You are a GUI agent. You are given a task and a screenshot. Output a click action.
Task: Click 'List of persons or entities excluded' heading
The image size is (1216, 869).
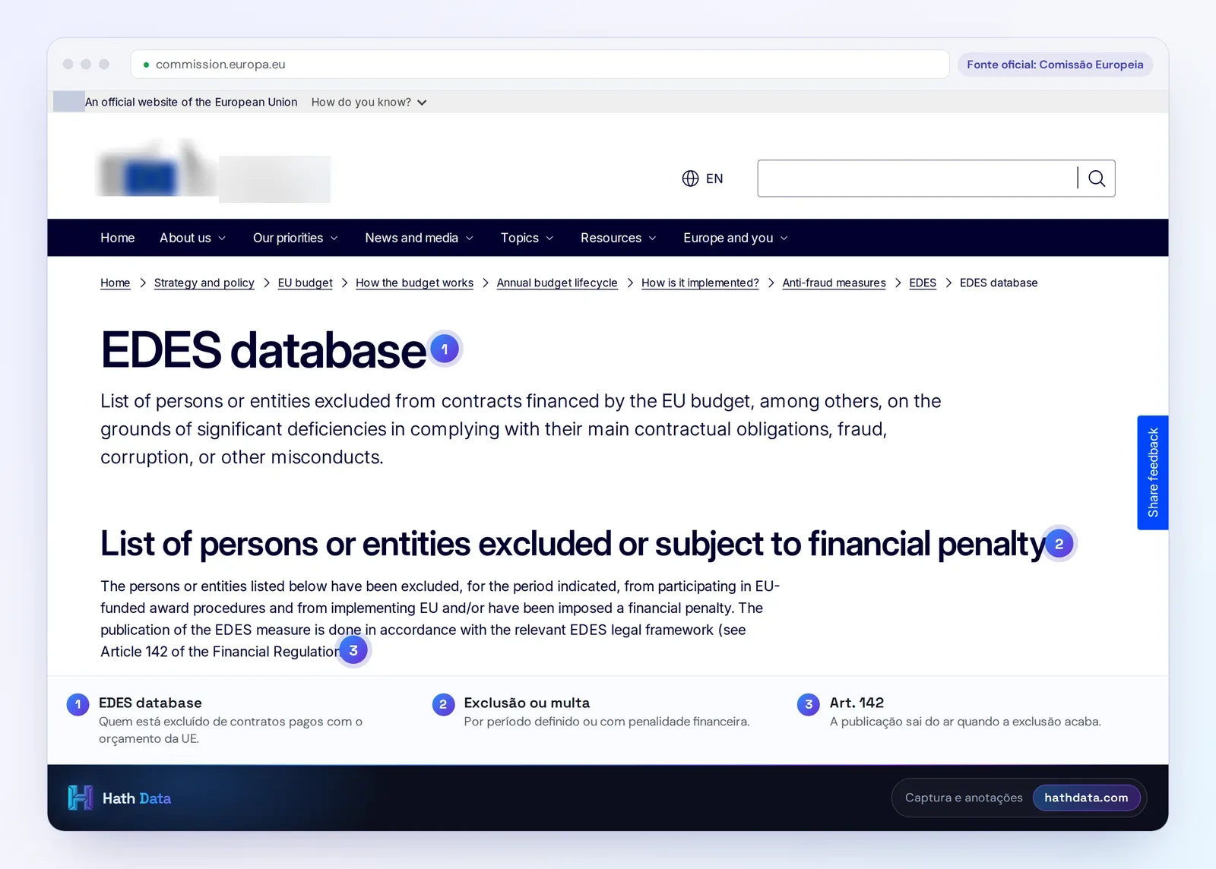[573, 544]
